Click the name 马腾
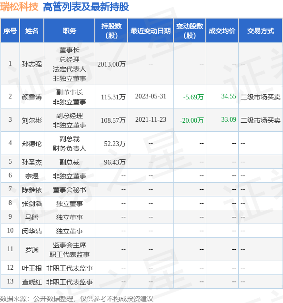 click(x=32, y=217)
